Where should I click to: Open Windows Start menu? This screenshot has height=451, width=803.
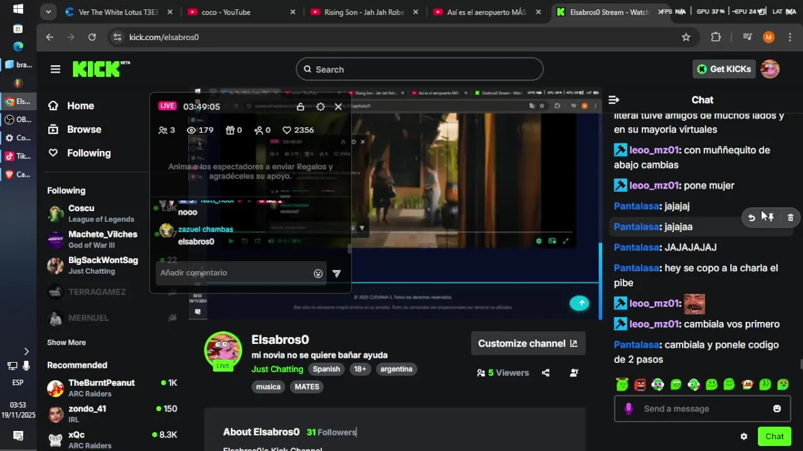point(18,9)
